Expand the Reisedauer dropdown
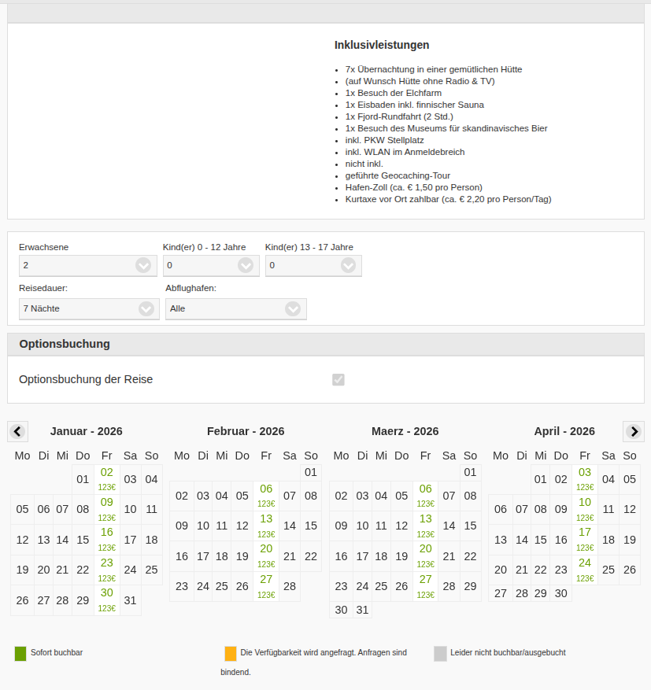This screenshot has height=690, width=651. 89,309
